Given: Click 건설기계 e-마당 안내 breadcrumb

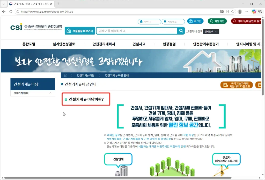Looking at the screenshot, I should [117, 76].
